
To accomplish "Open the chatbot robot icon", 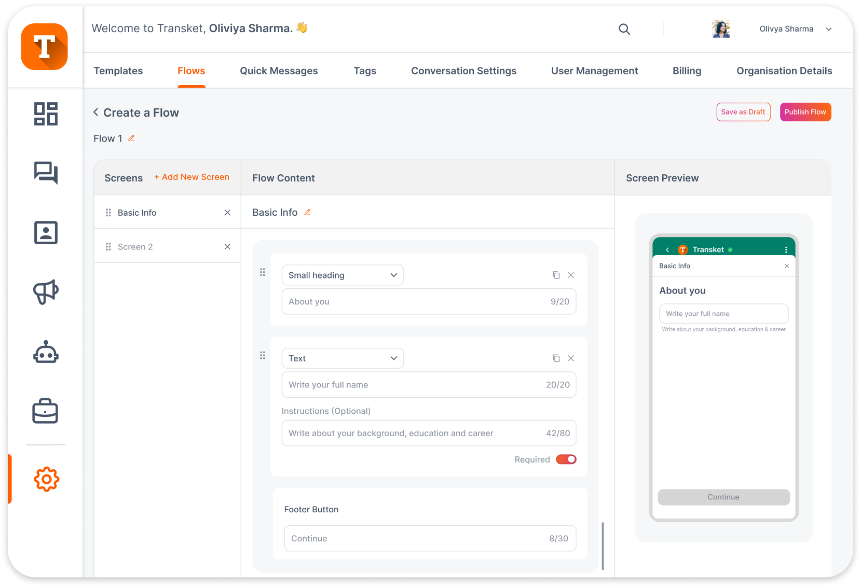I will tap(46, 352).
